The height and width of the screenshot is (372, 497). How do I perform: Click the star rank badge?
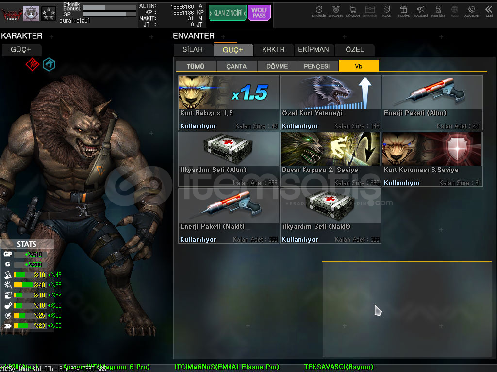pos(49,14)
